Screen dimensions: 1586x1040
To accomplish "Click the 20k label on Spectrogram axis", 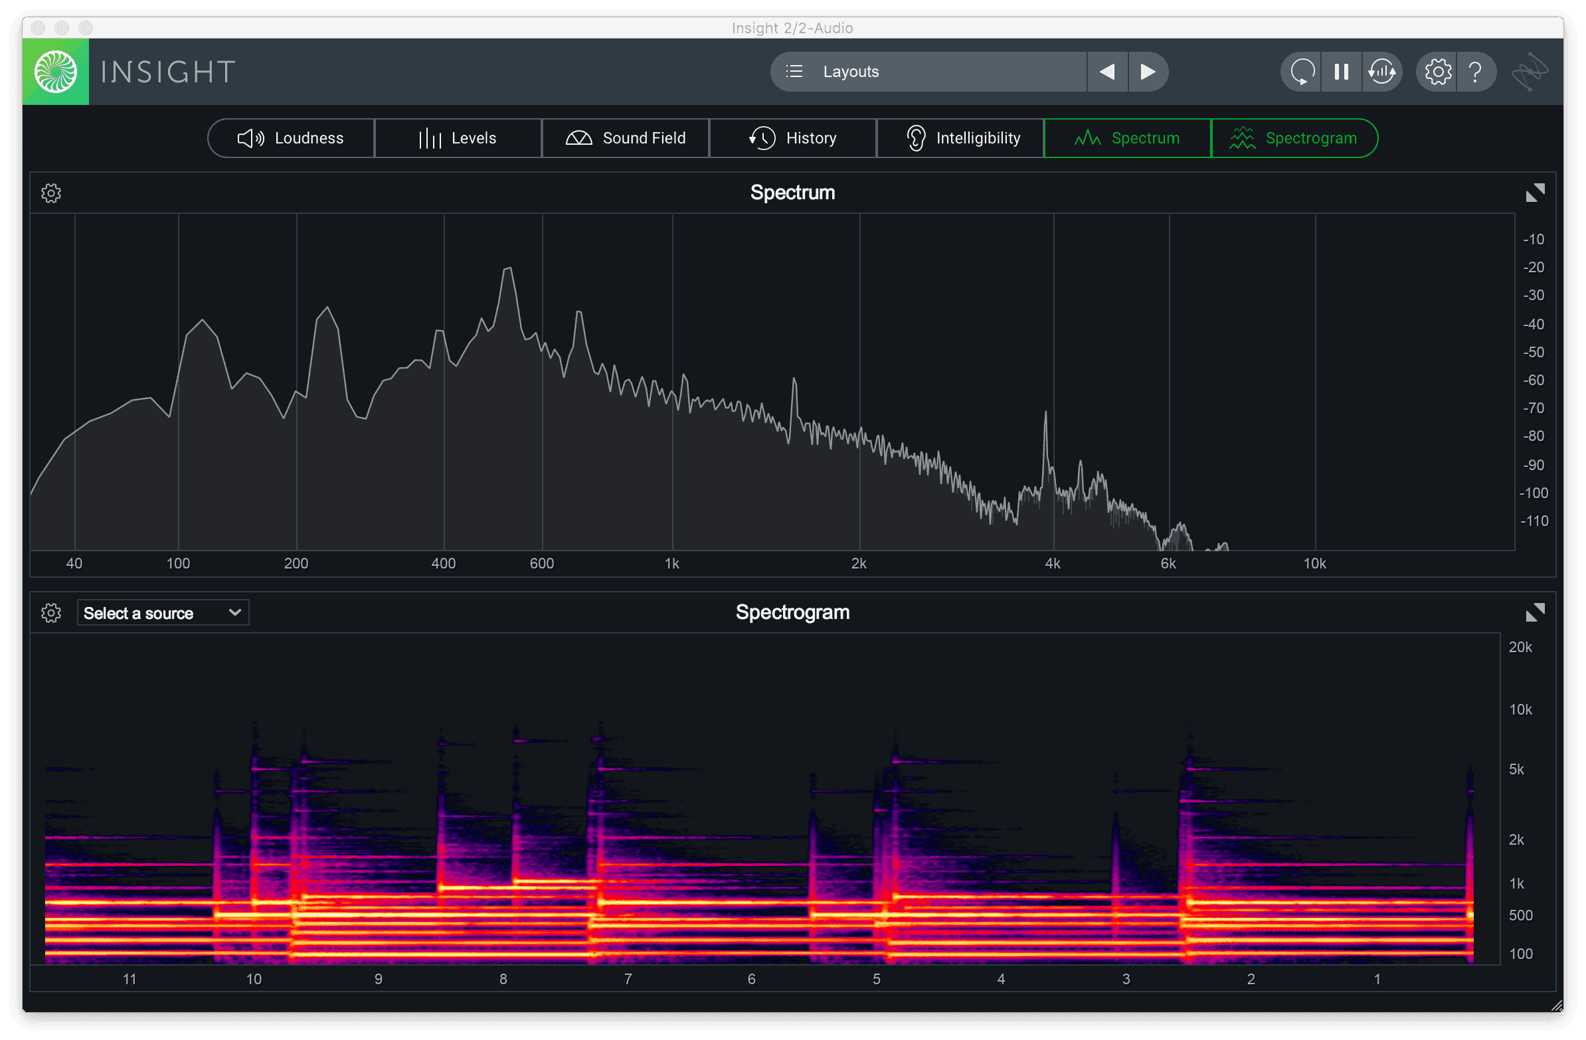I will coord(1520,648).
